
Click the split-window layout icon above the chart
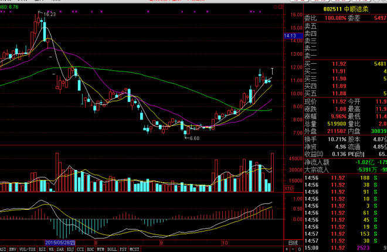point(281,7)
